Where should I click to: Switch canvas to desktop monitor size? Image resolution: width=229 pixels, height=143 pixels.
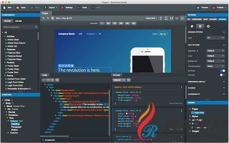click(x=182, y=18)
